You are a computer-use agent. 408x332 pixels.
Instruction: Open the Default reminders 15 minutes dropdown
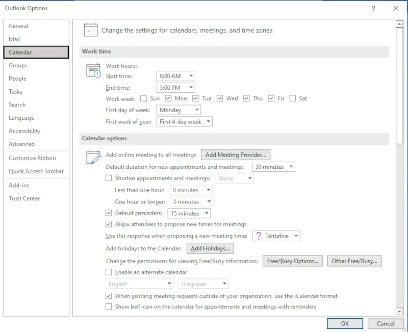point(189,213)
